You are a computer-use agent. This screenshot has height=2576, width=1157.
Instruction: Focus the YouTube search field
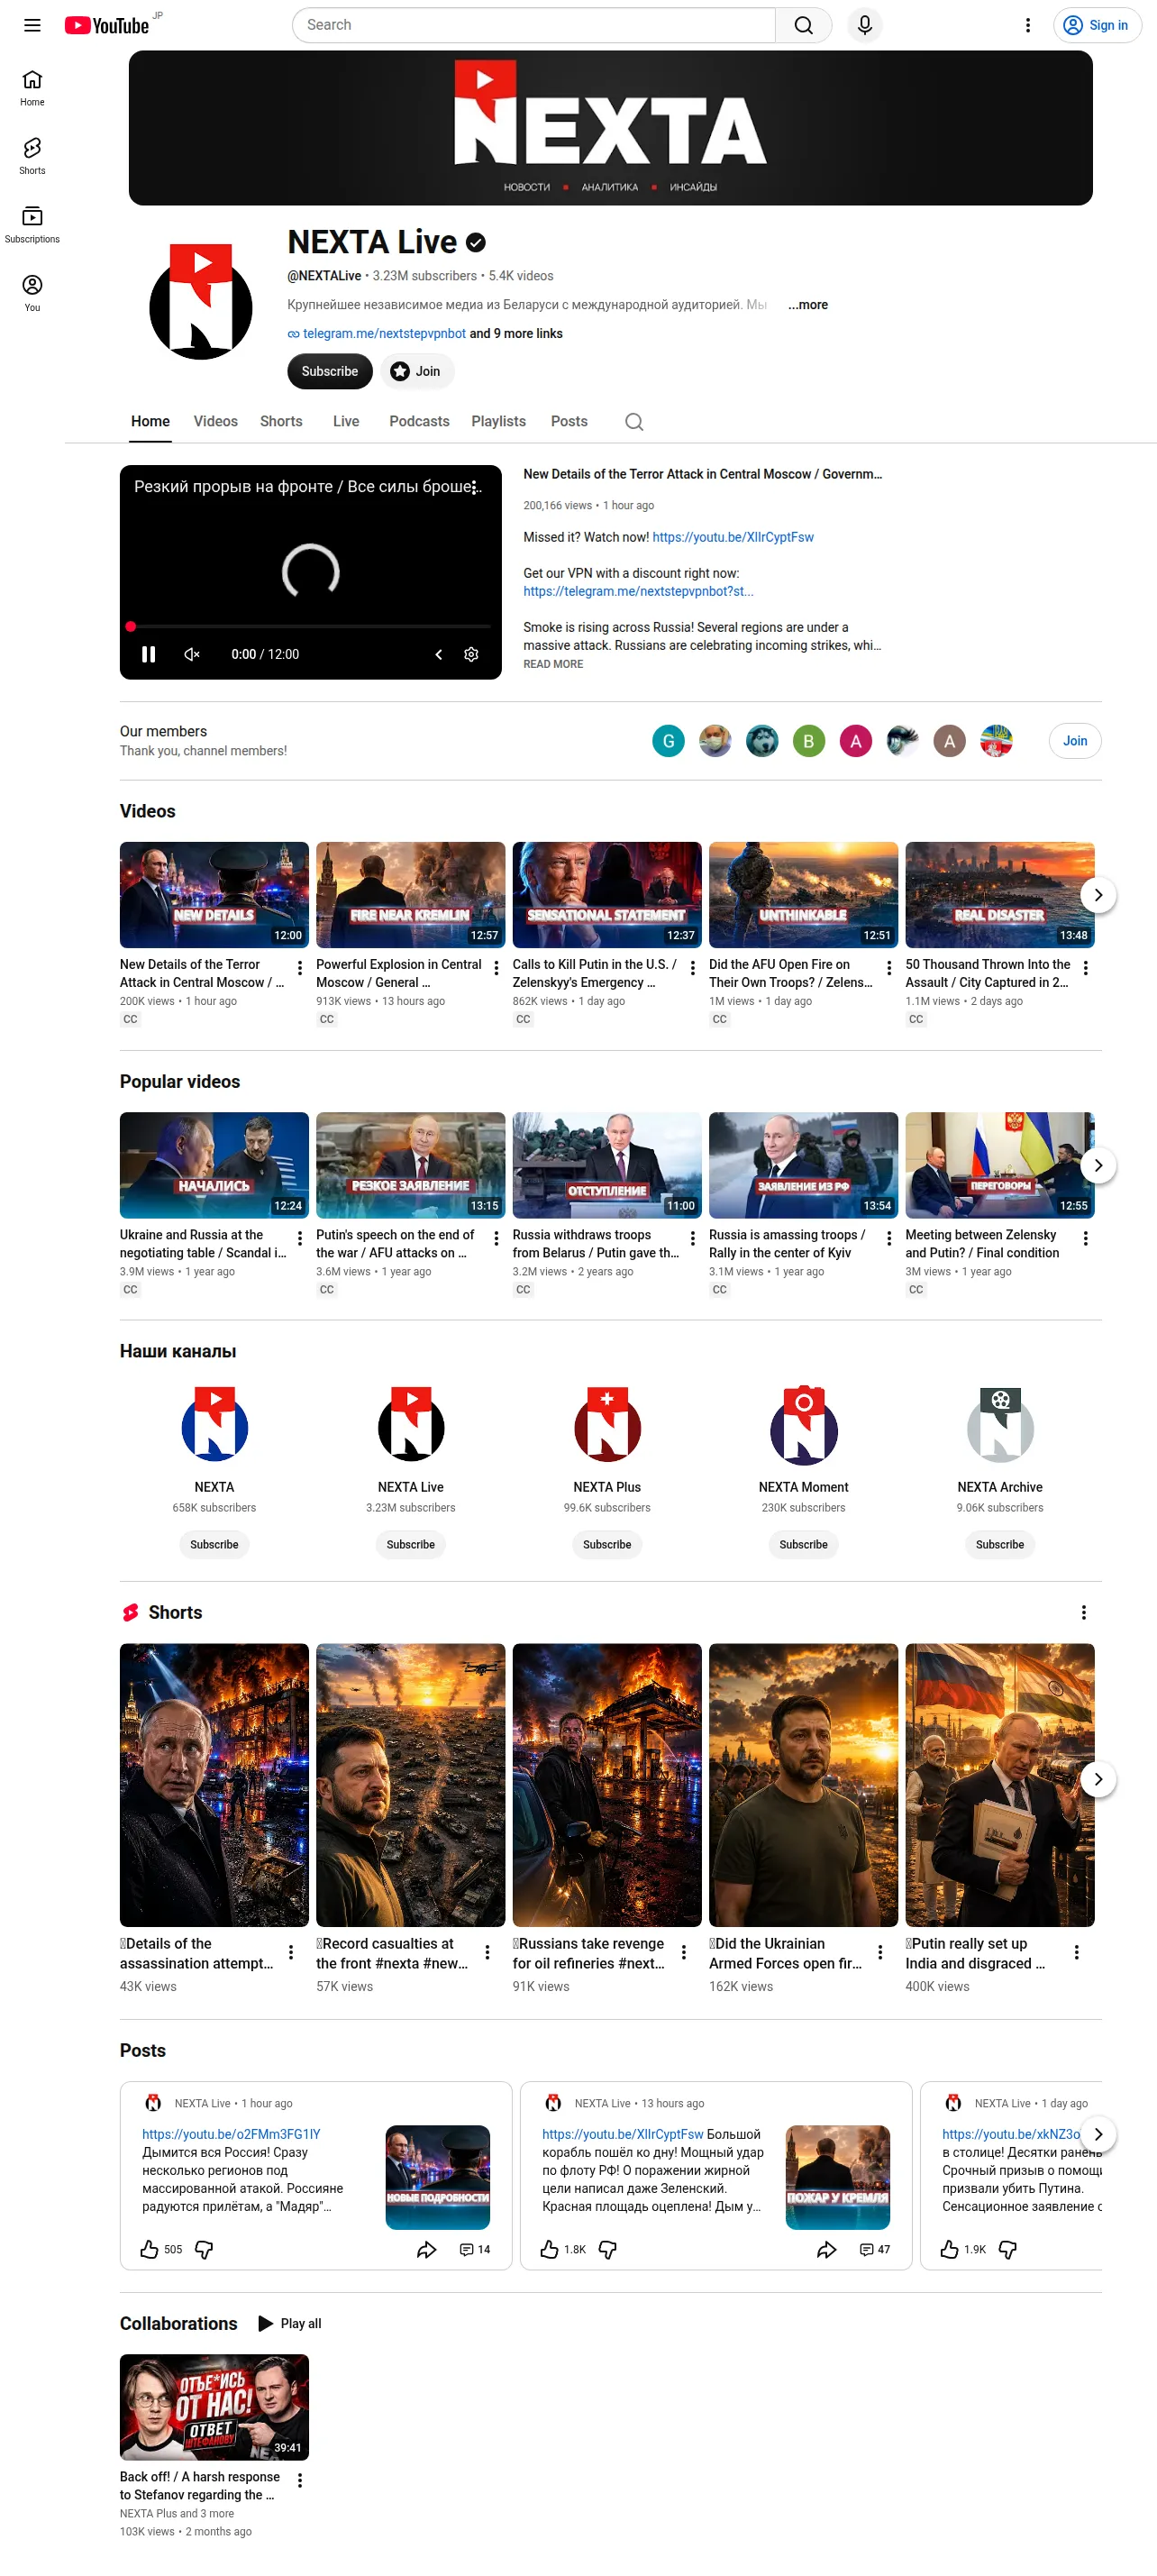534,25
